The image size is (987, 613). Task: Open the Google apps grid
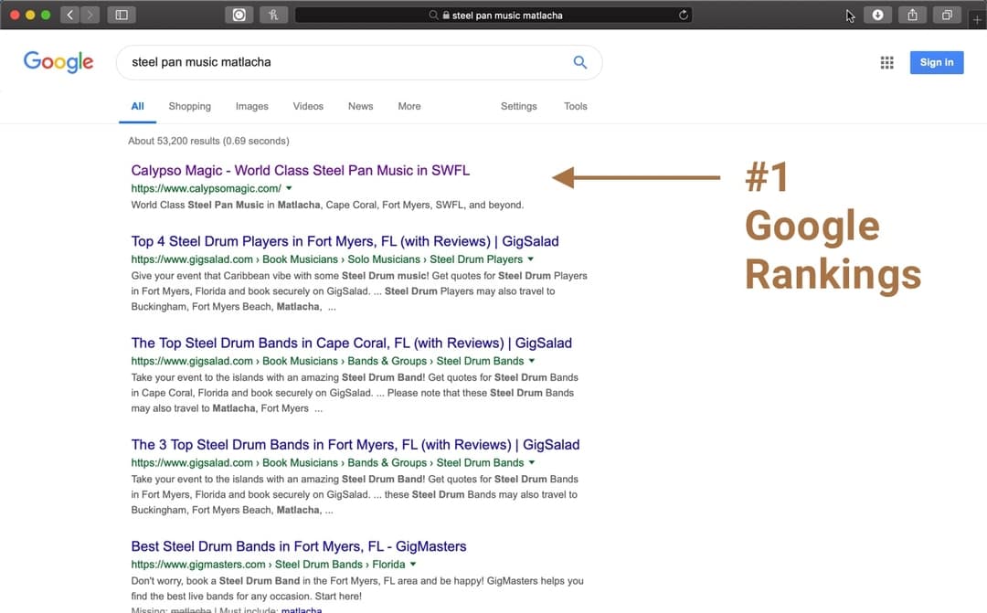(886, 62)
